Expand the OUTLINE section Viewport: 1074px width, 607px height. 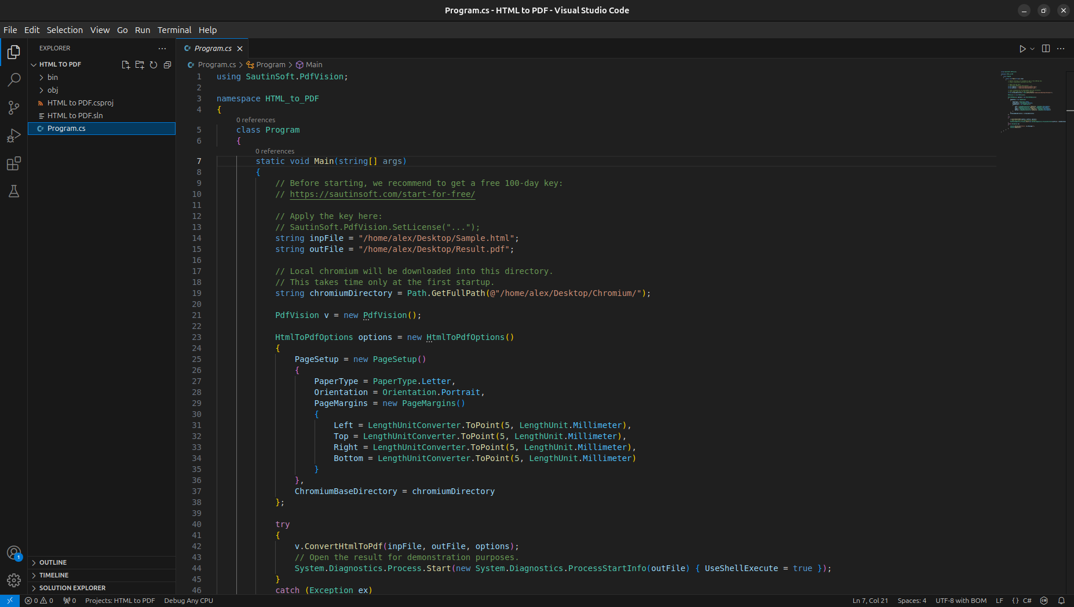click(x=53, y=562)
